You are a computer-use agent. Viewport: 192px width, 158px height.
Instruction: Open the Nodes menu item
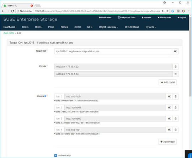click(x=64, y=27)
